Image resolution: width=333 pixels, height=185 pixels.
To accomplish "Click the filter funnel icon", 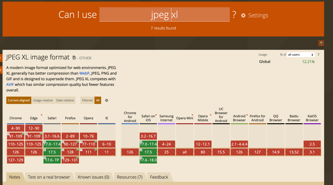I will tap(321, 43).
